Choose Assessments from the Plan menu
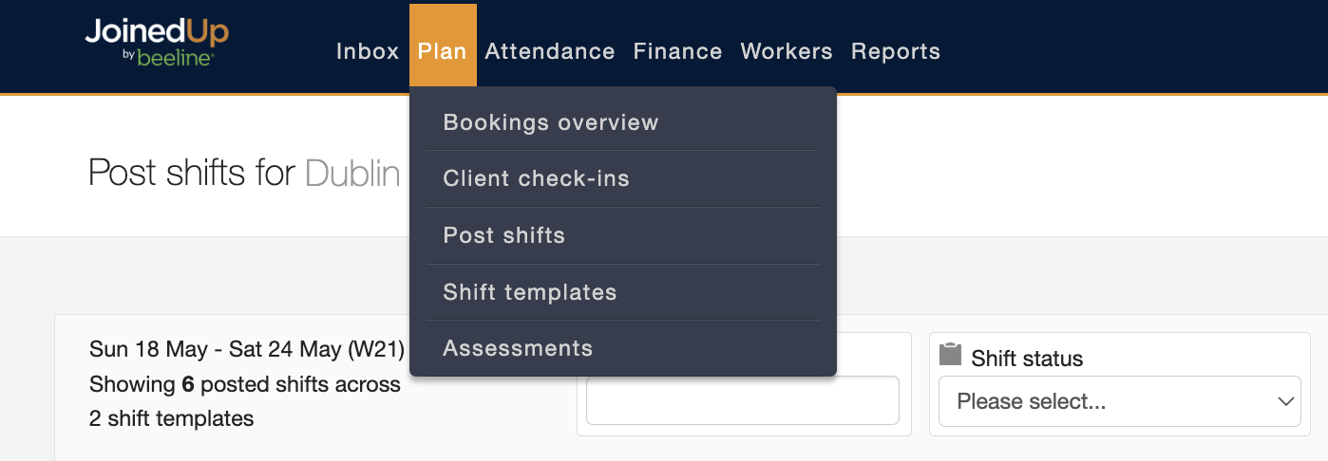Screen dimensions: 1328x461 coord(518,348)
